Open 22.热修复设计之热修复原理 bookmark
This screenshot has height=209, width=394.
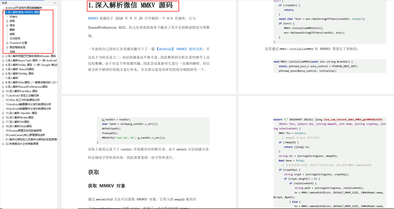click(22, 144)
